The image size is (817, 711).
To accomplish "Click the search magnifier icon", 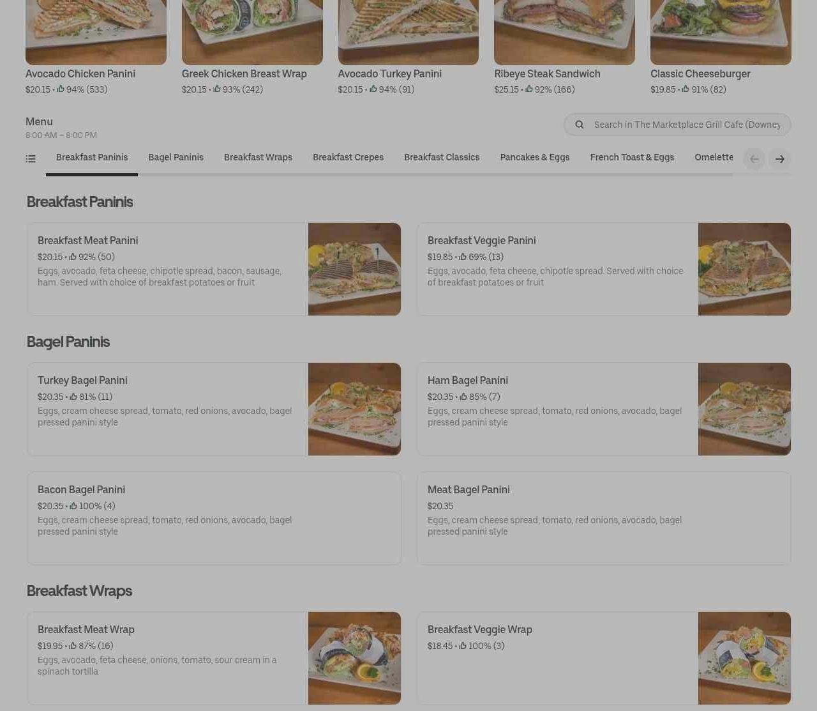I will point(579,125).
